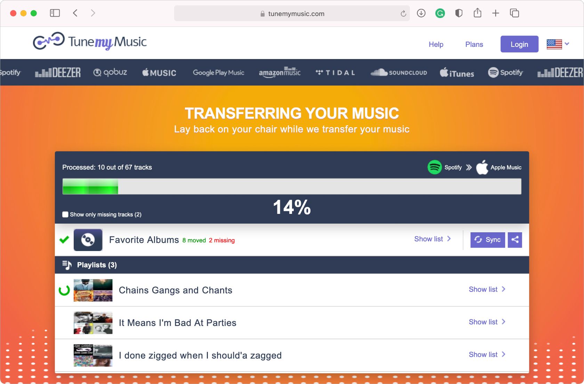Click Spotify source icon in transfer header
Screen dimensions: 584x384
(x=435, y=167)
